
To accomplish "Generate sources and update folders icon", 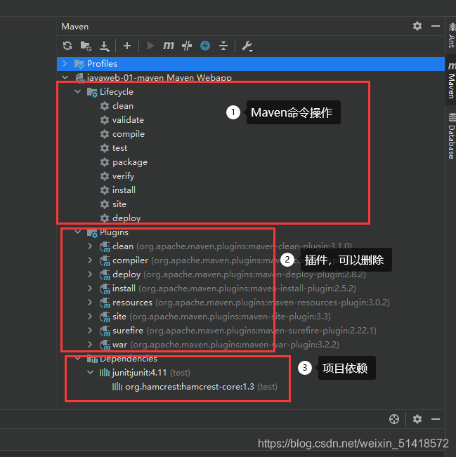I will coord(86,46).
